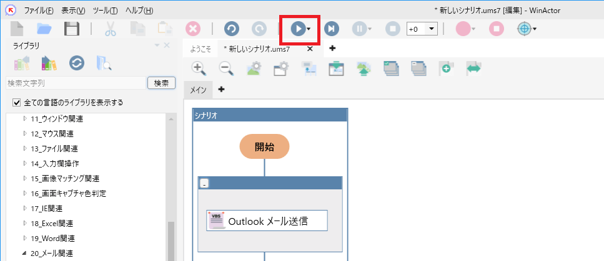Open the ファイル(F) menu

(39, 11)
